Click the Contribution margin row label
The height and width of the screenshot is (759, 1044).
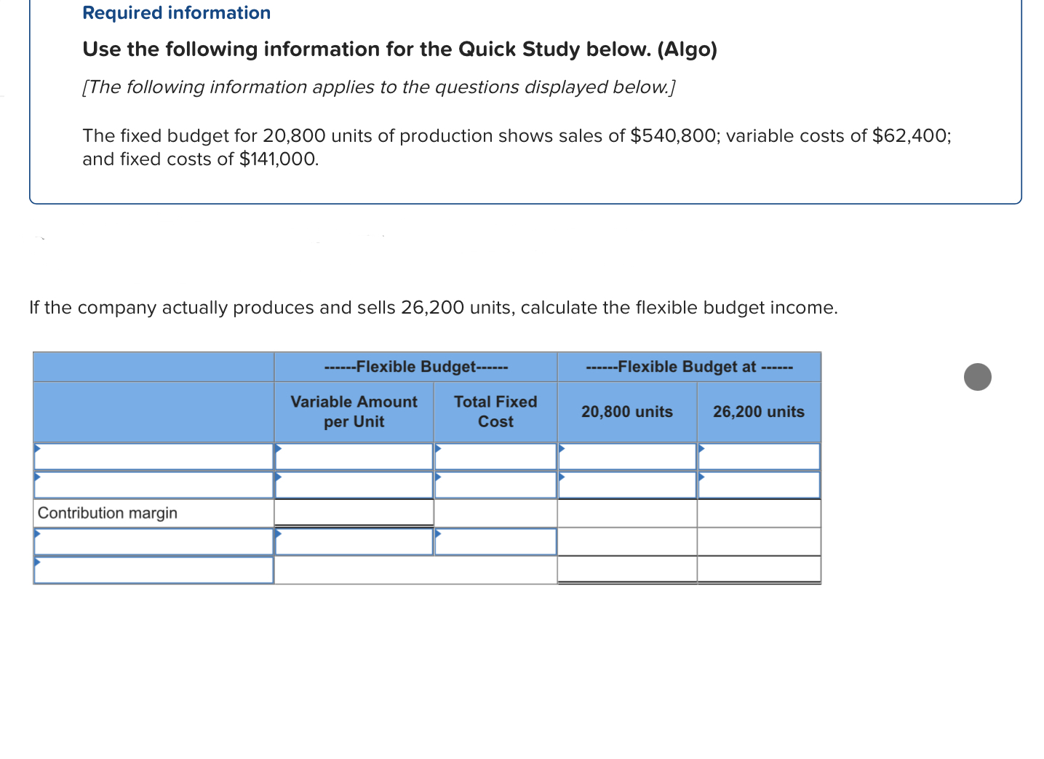(x=108, y=513)
